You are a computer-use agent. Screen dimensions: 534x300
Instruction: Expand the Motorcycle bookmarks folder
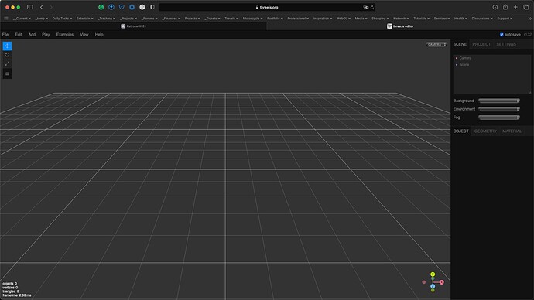tap(252, 19)
